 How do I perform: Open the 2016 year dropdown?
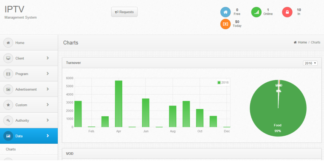(x=310, y=63)
